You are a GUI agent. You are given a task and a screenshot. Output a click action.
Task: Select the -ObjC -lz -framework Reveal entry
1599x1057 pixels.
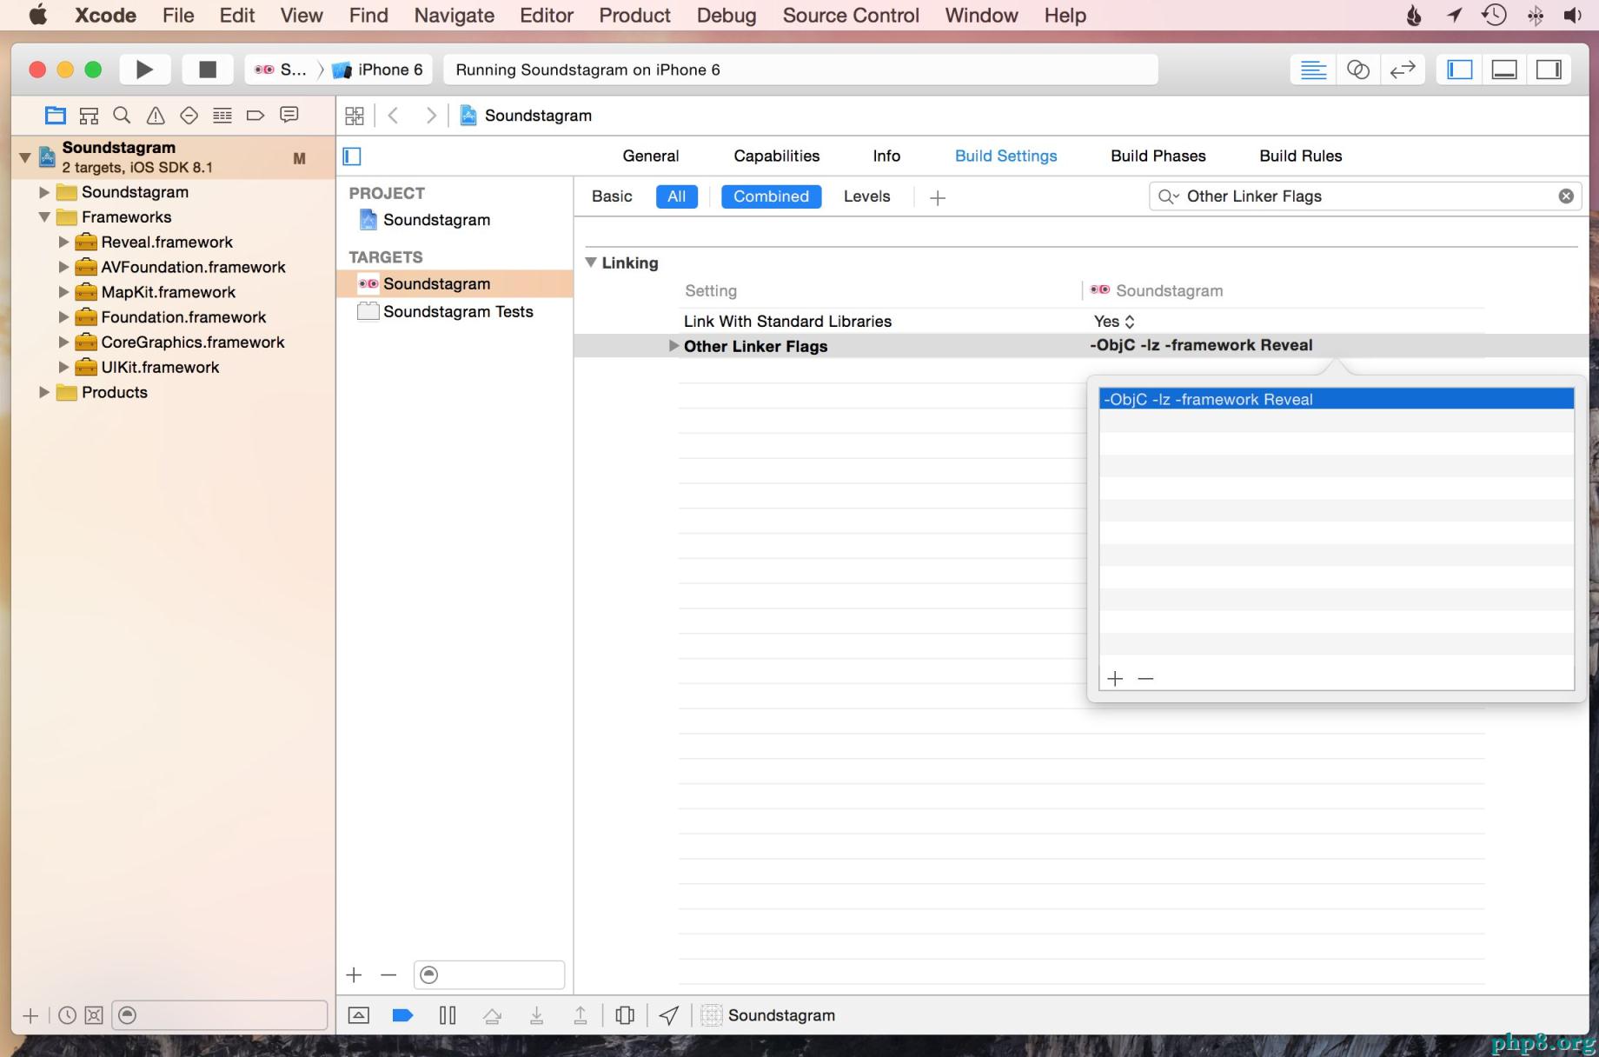1337,399
